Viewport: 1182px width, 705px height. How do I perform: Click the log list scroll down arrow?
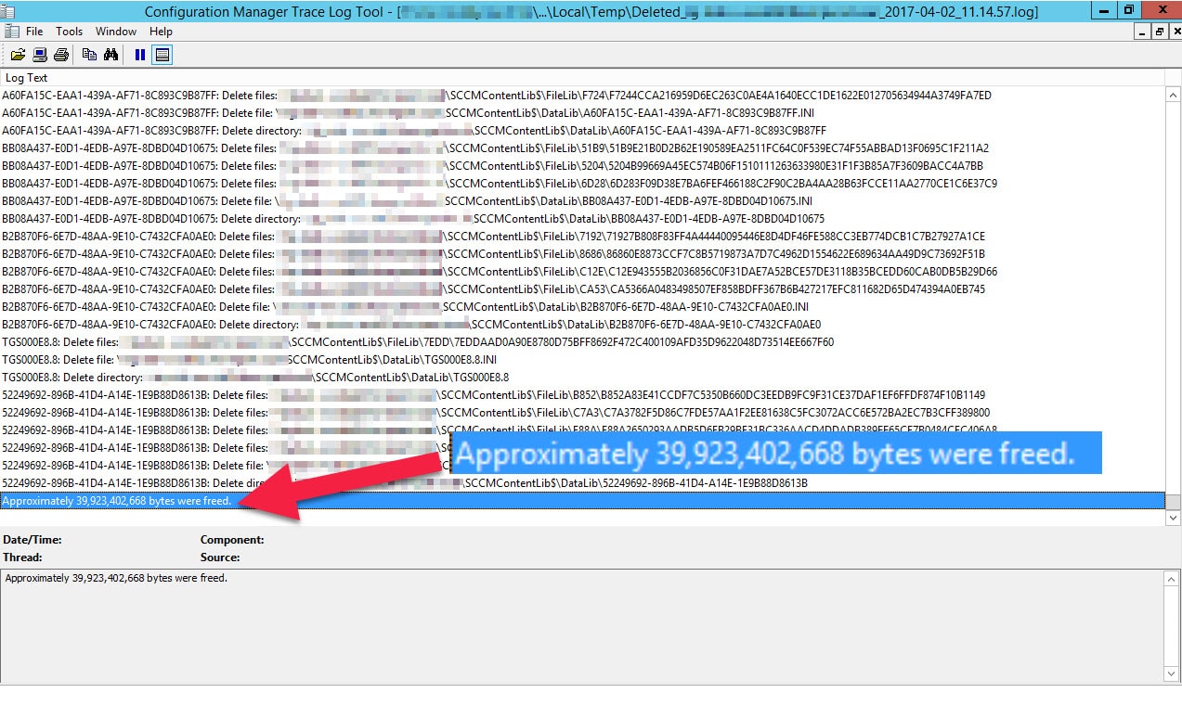(x=1174, y=518)
